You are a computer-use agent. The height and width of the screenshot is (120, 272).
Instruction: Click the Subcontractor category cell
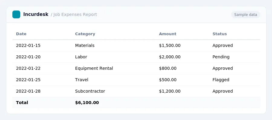[90, 91]
